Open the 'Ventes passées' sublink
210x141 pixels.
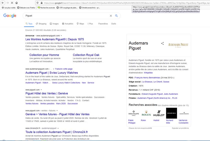[47, 103]
